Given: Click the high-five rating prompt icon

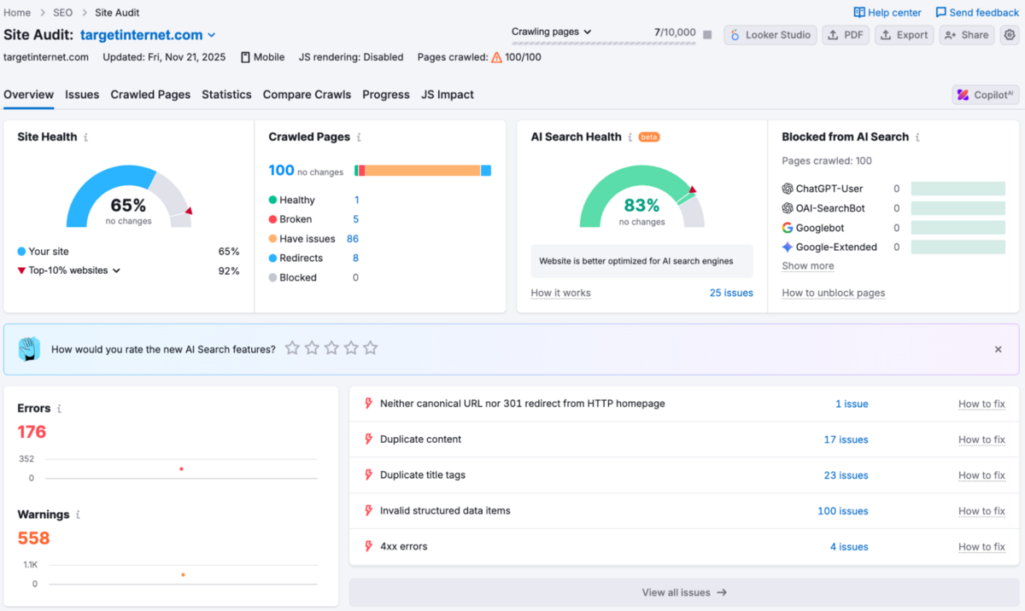Looking at the screenshot, I should click(29, 349).
